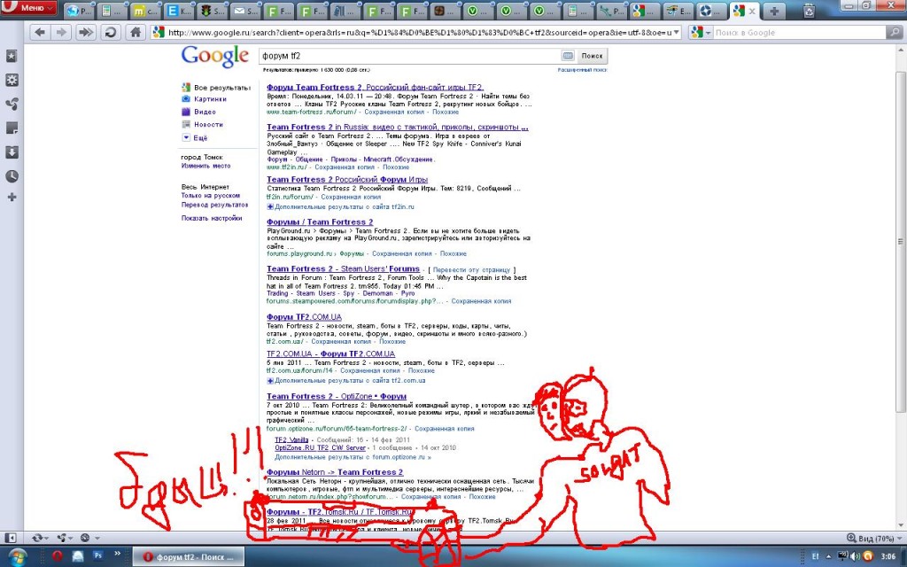The width and height of the screenshot is (907, 567).
Task: Open the closed tabs trash icon
Action: tap(809, 10)
